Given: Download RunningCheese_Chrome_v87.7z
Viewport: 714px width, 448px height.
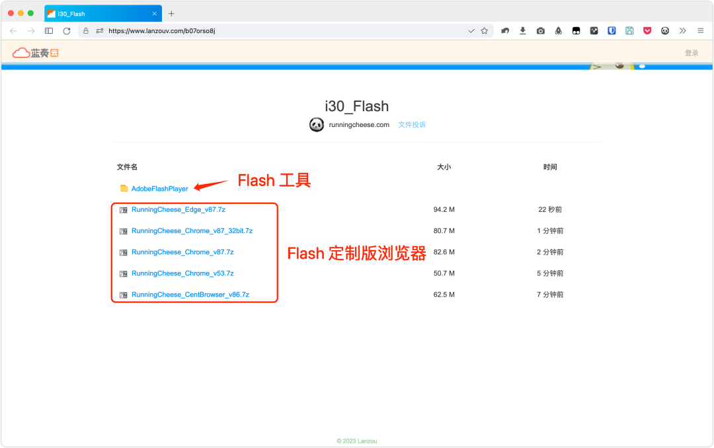Looking at the screenshot, I should pyautogui.click(x=182, y=252).
